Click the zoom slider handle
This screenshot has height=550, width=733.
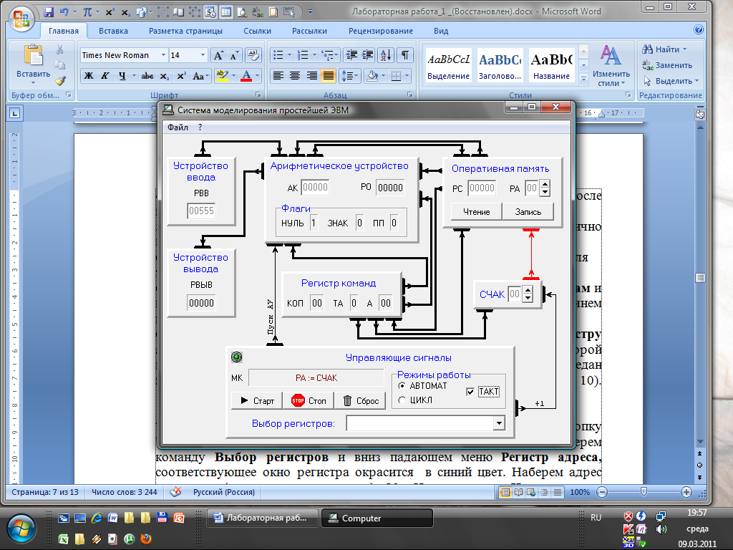(644, 492)
